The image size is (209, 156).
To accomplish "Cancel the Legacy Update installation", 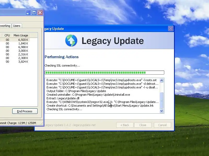I will coord(162,125).
